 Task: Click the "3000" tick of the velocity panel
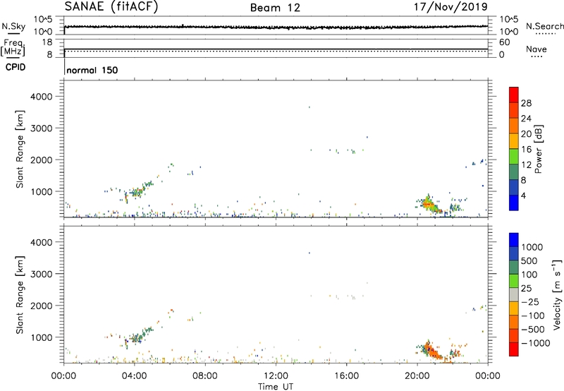(42, 274)
